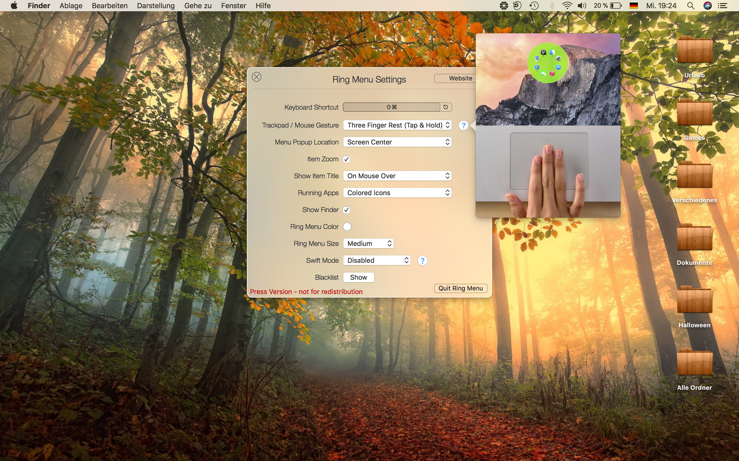Open the Gehe zu menu
This screenshot has height=461, width=739.
(198, 5)
